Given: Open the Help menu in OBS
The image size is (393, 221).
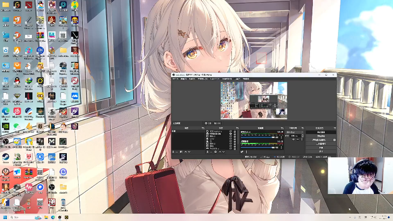Looking at the screenshot, I should [x=246, y=79].
